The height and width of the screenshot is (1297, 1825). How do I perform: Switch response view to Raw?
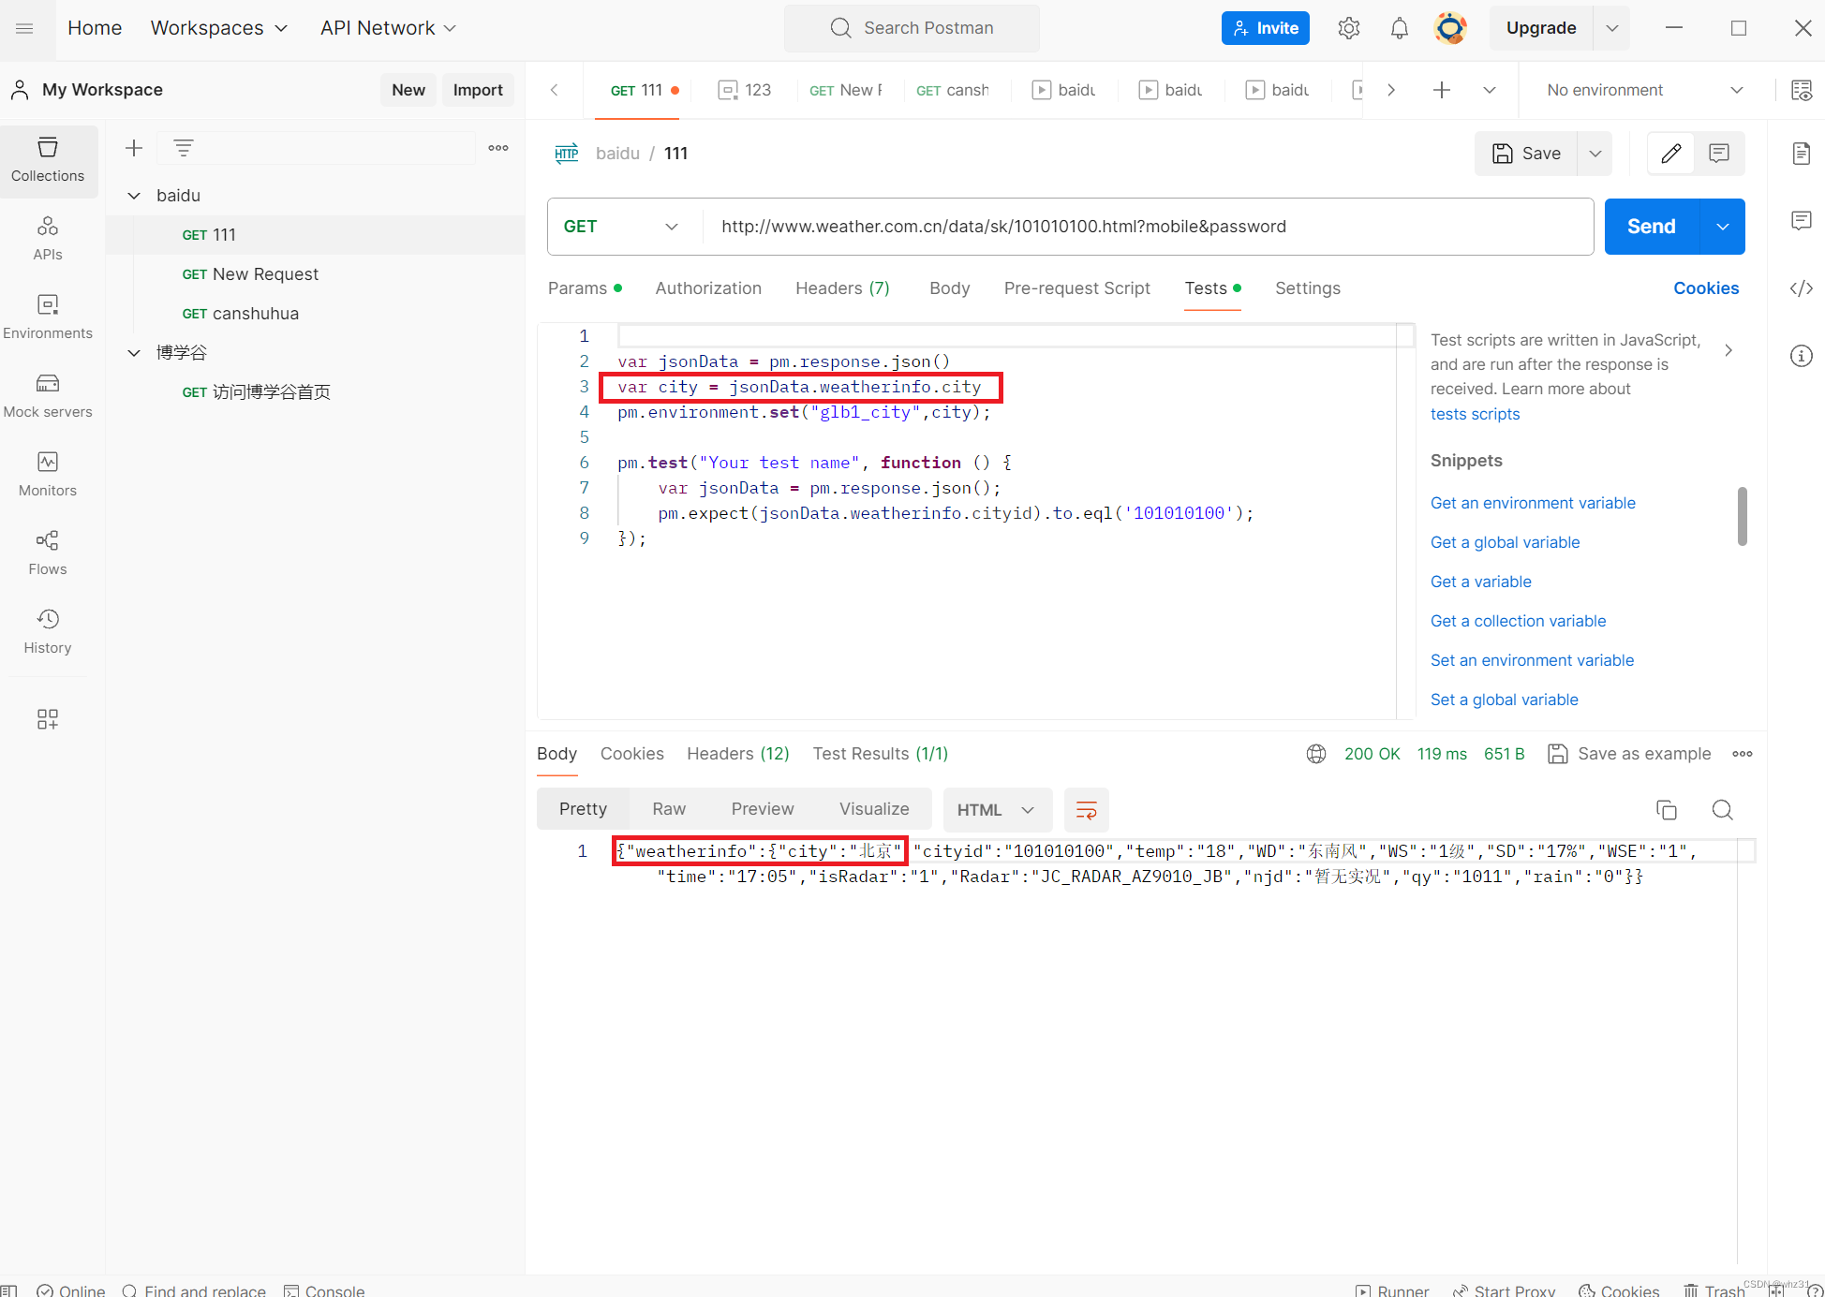[x=669, y=809]
